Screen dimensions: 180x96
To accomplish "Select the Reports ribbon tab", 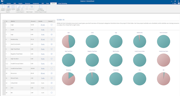I will [x=53, y=3].
